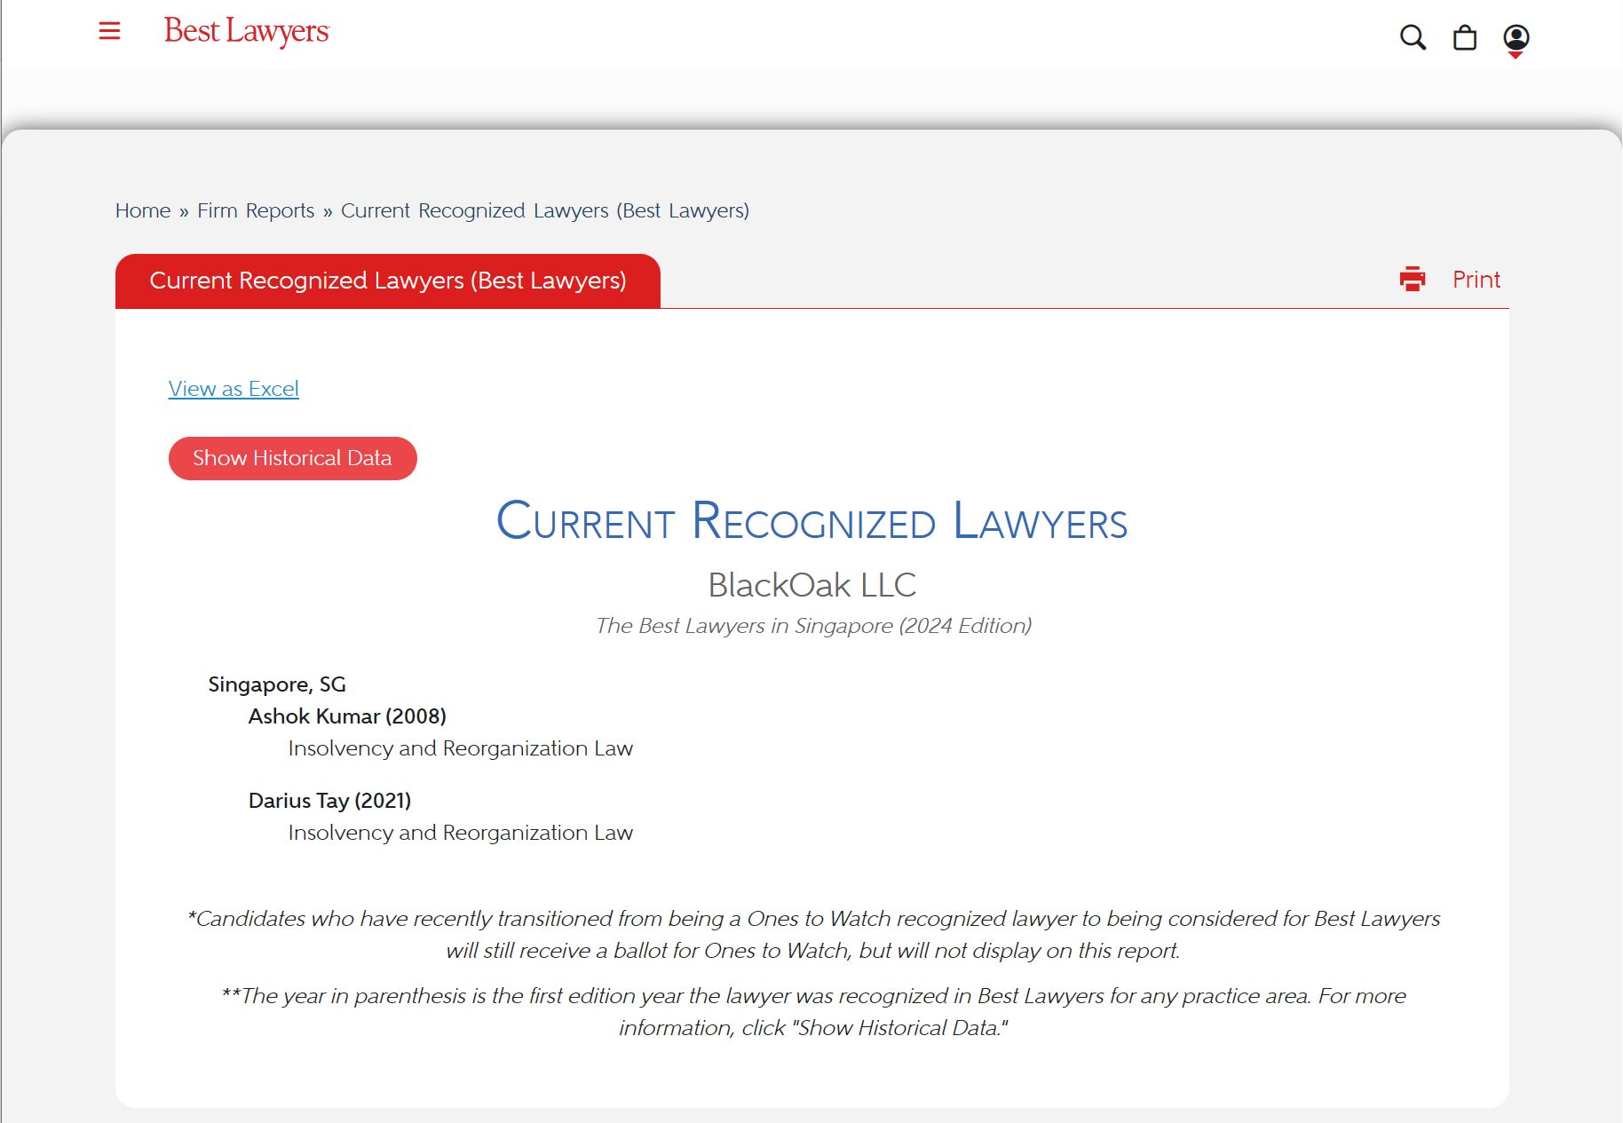Click the Current Recognized Lawyers heading

click(811, 520)
